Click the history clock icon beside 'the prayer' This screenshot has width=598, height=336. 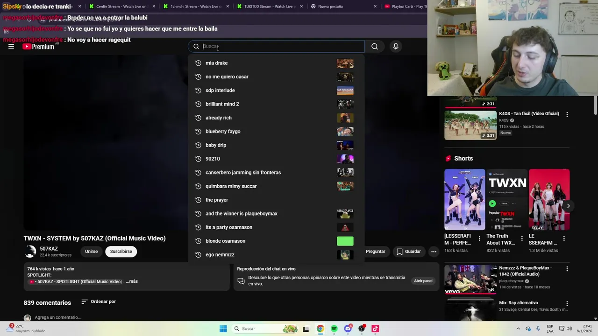click(199, 200)
